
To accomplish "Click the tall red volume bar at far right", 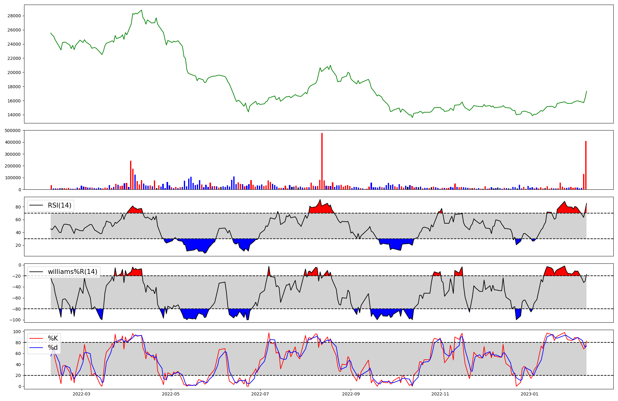I will point(586,165).
